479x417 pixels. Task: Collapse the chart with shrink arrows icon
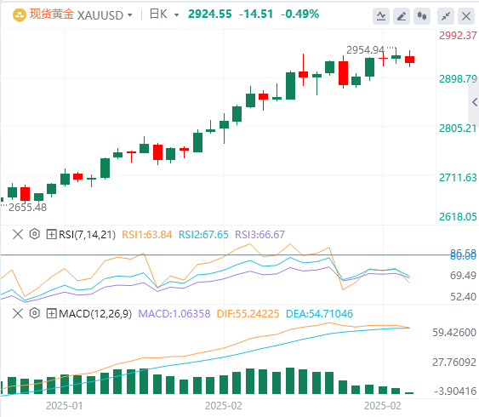point(446,16)
